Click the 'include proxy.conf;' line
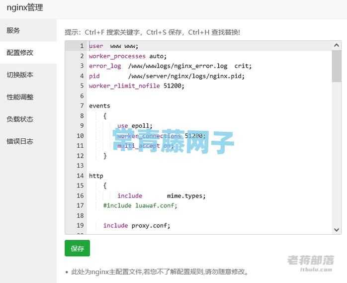347x283 pixels. pos(137,226)
